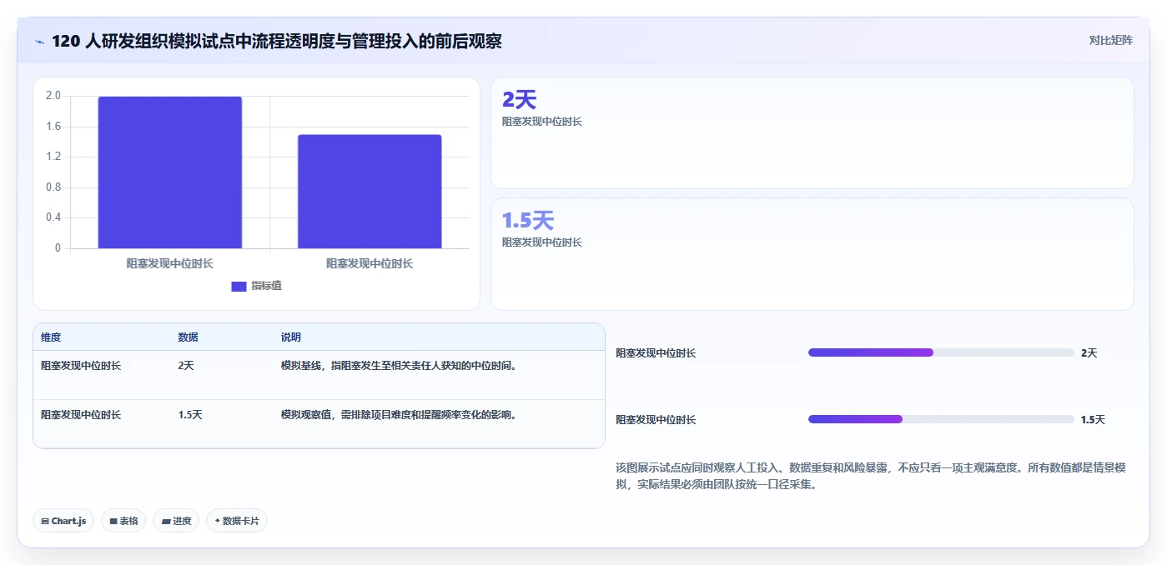This screenshot has width=1167, height=565.
Task: Click the 2天 cell in the table
Action: pos(186,365)
